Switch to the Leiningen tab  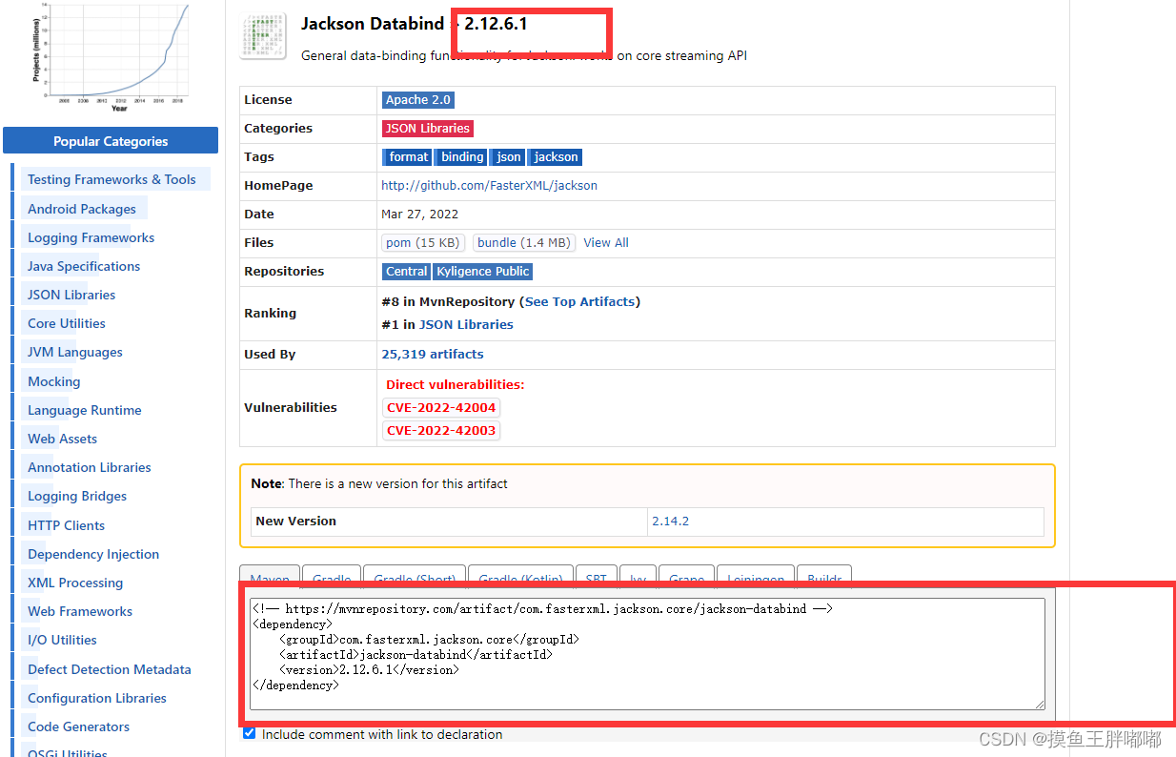click(x=756, y=577)
